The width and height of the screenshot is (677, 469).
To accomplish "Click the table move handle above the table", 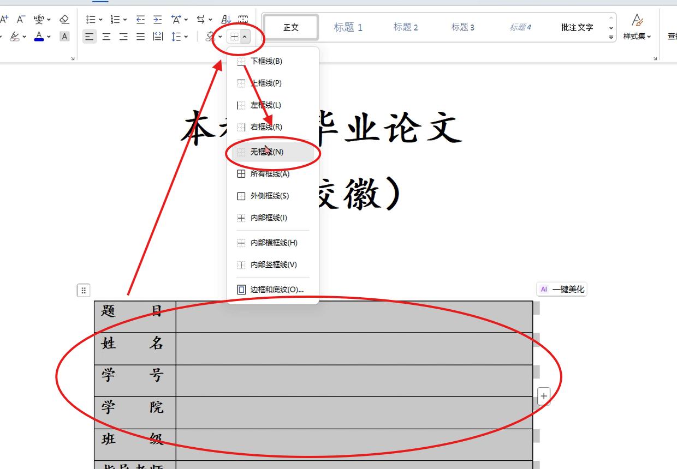I will (x=84, y=290).
